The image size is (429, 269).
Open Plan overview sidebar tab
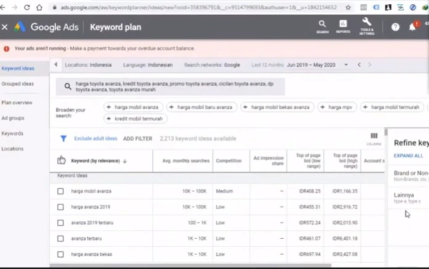click(17, 102)
